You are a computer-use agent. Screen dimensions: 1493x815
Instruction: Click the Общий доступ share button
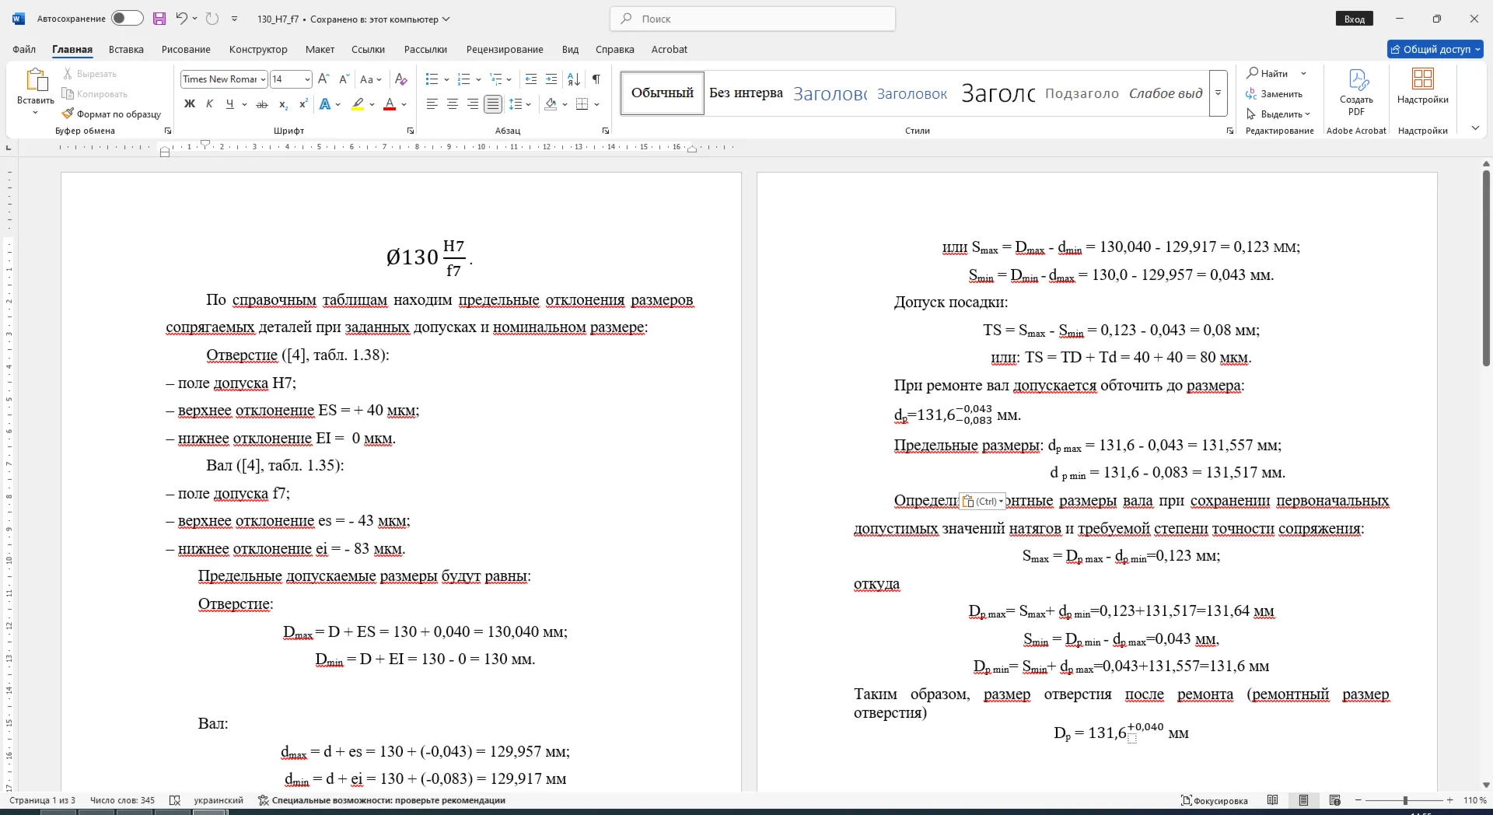point(1435,49)
